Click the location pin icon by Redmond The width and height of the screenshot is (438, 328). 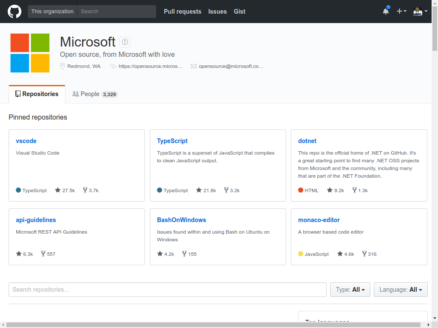point(62,66)
